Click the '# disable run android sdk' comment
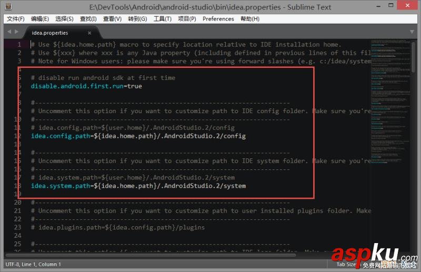This screenshot has width=421, height=272. pyautogui.click(x=103, y=78)
